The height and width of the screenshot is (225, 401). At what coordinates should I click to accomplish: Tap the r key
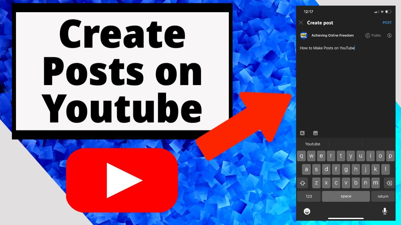tap(331, 156)
